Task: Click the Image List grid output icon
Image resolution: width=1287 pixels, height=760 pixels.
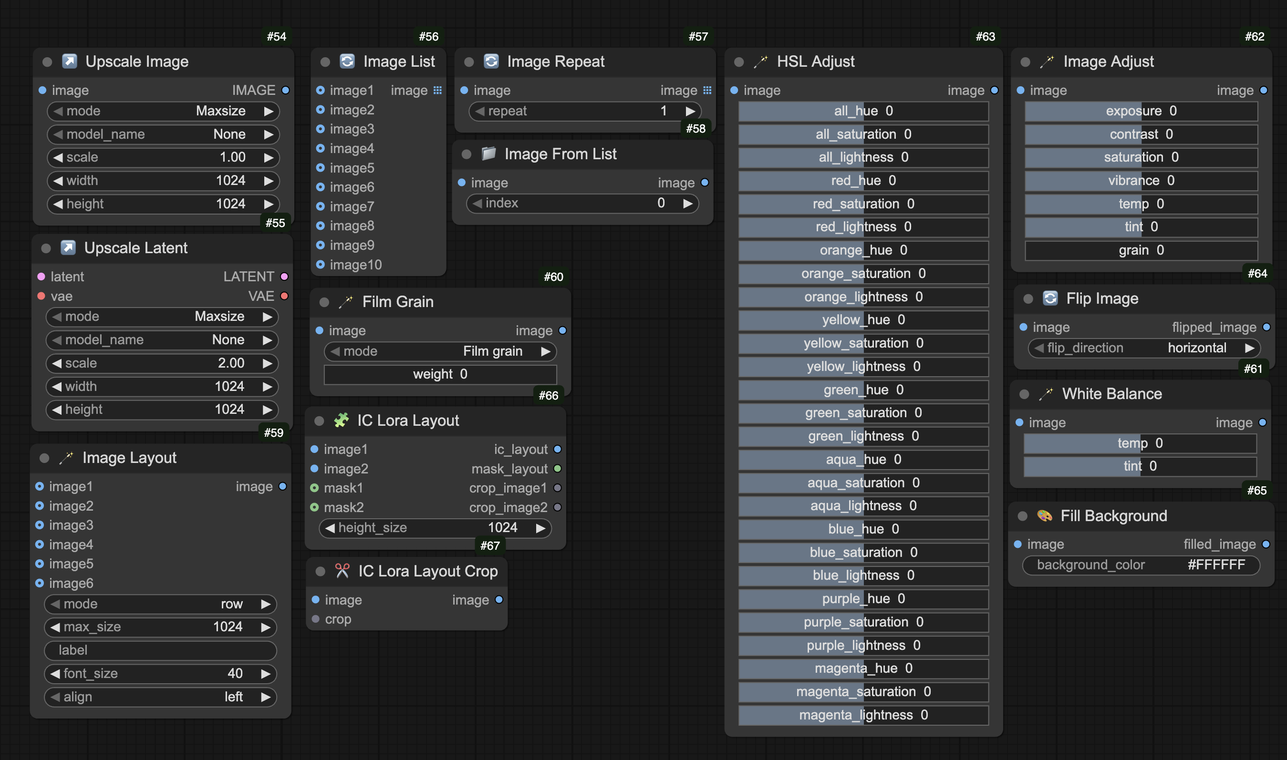Action: coord(437,90)
